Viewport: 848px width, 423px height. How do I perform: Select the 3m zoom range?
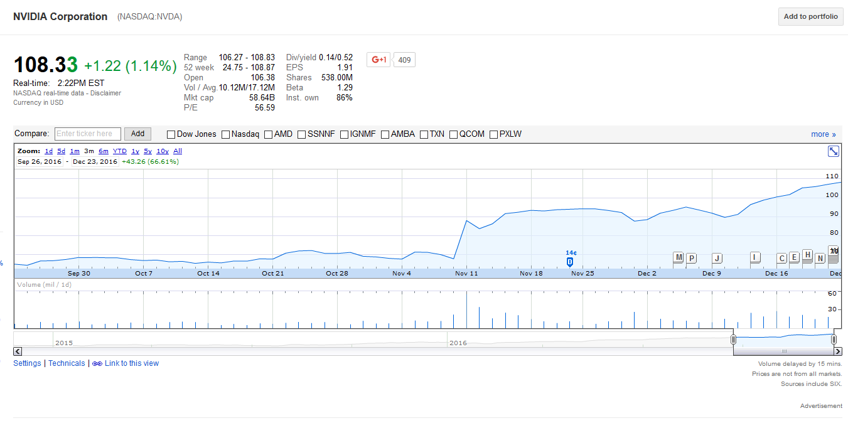pyautogui.click(x=89, y=151)
